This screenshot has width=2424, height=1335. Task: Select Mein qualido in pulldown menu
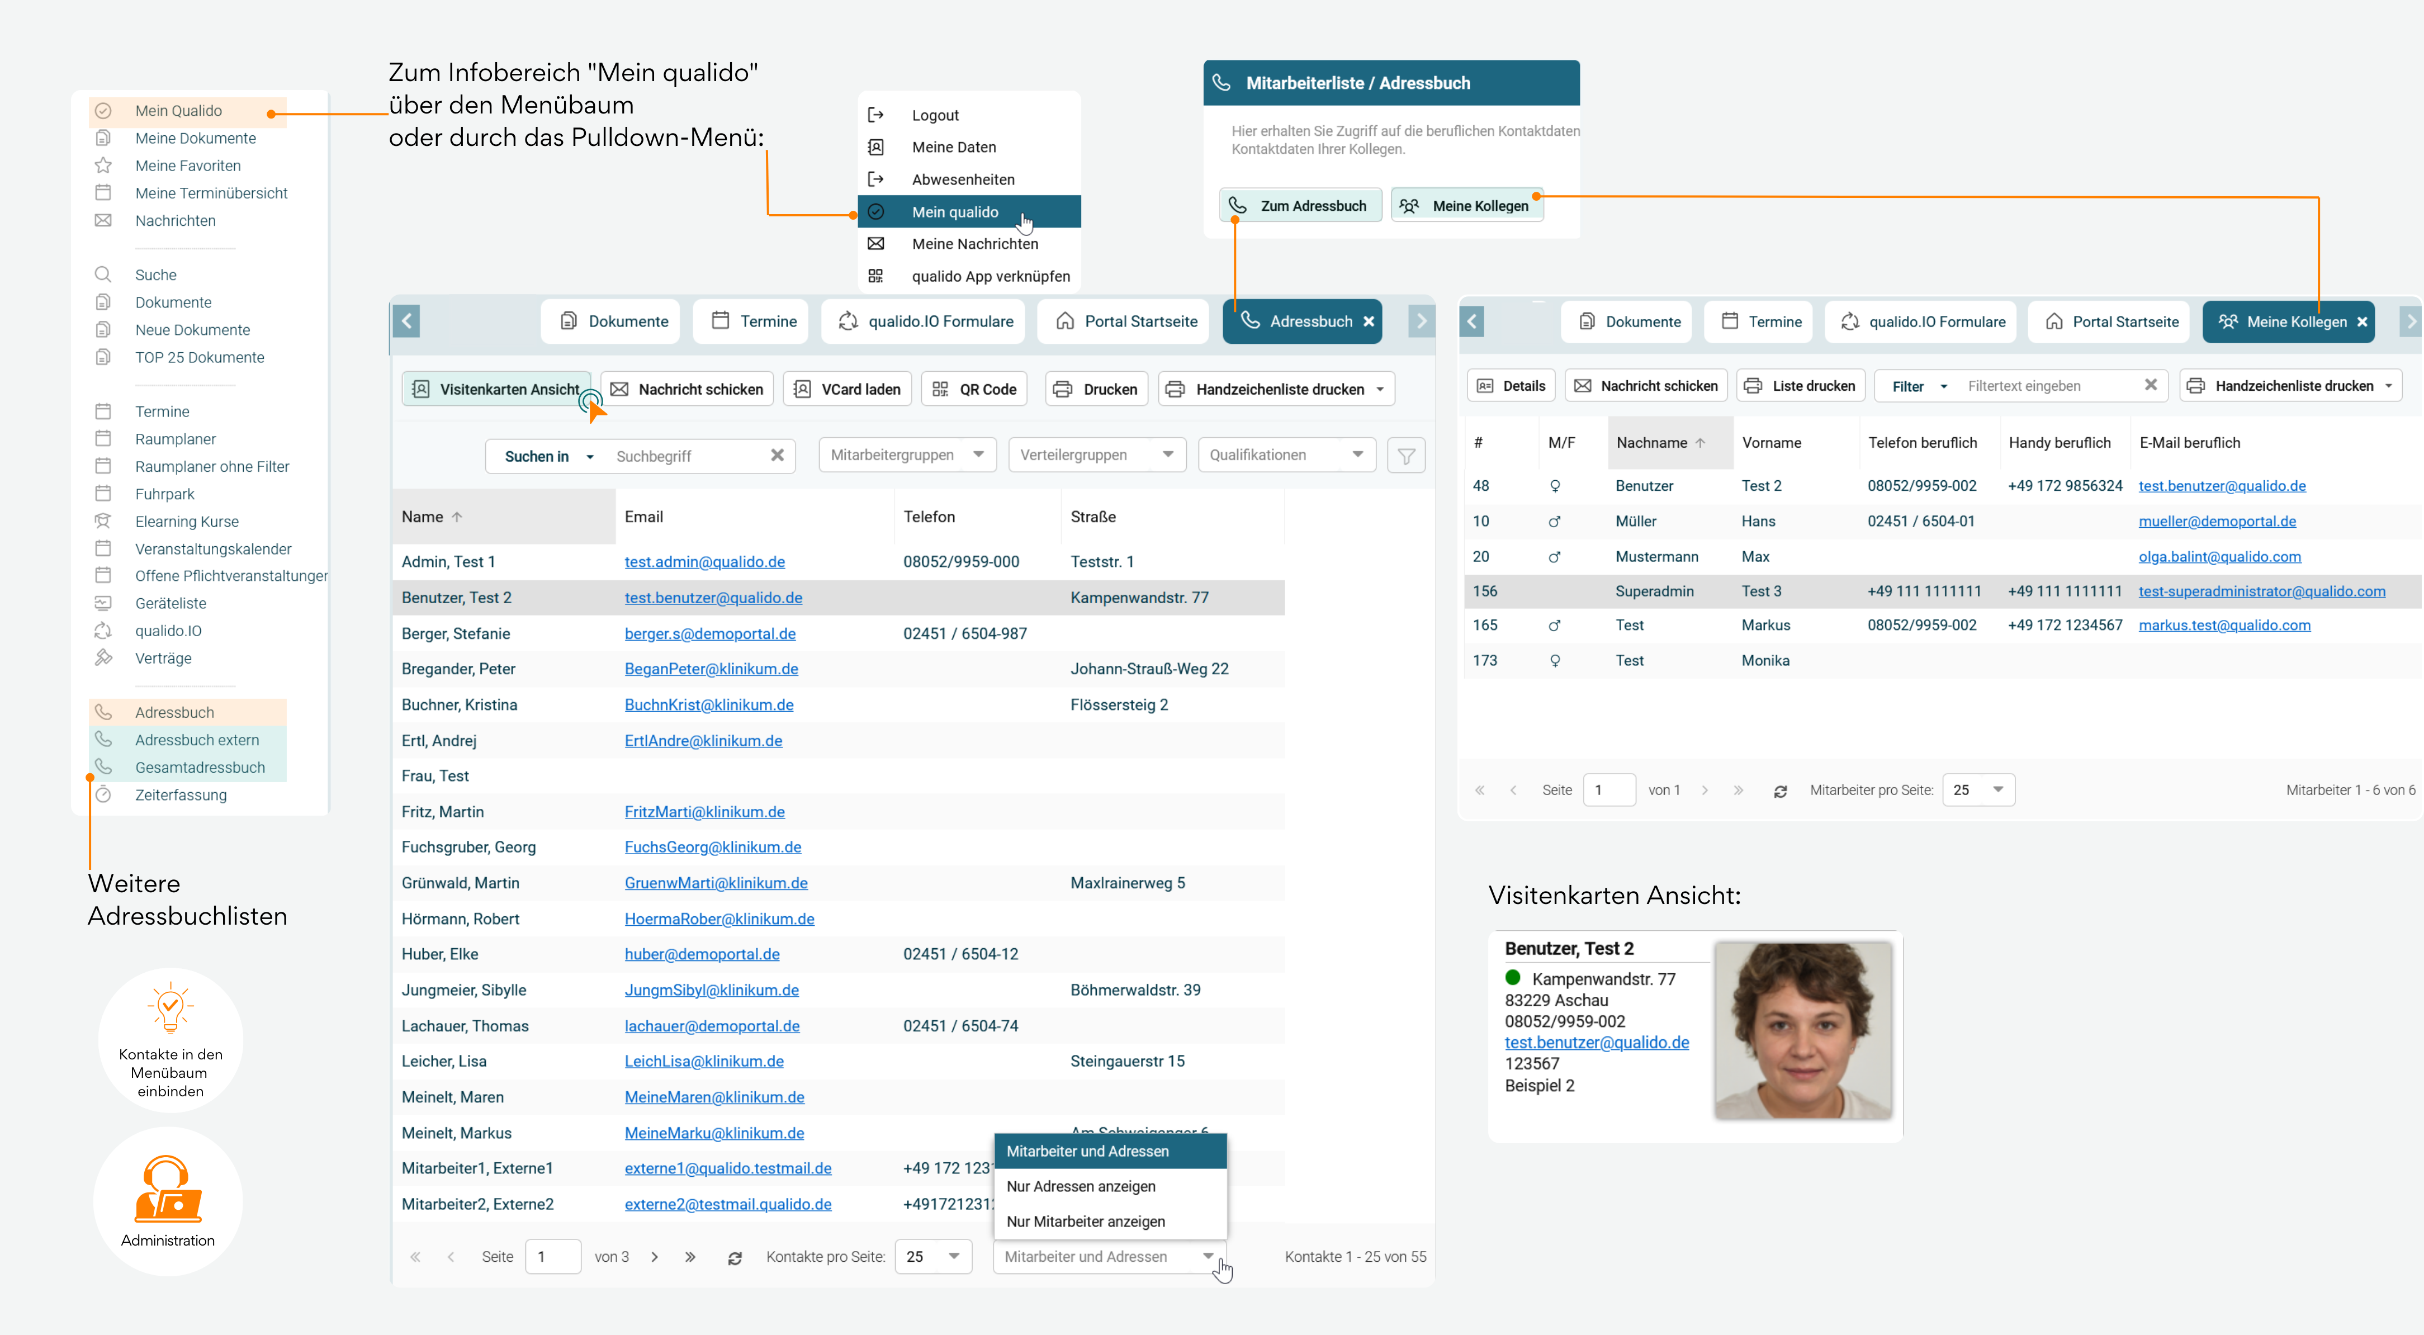[955, 212]
